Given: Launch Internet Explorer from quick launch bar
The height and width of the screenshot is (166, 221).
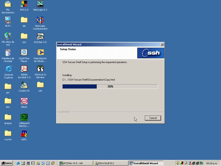Looking at the screenshot, I should pos(18,163).
